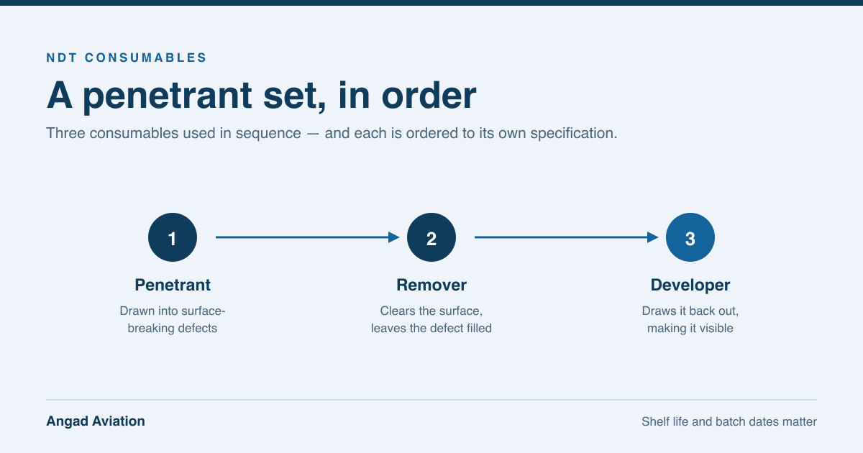
Task: Click 'Clears the surface' description text
Action: (431, 319)
